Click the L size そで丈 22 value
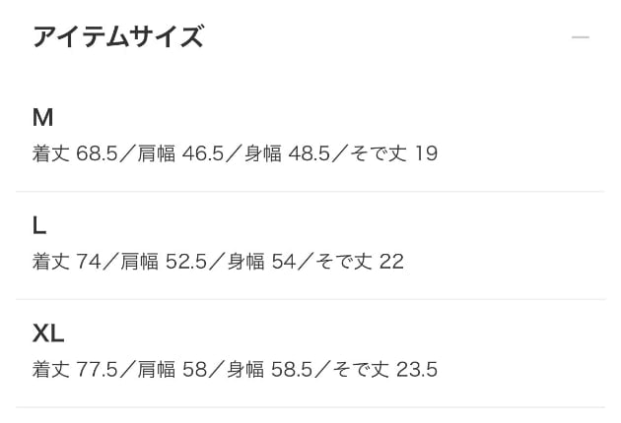The image size is (621, 423). 360,262
